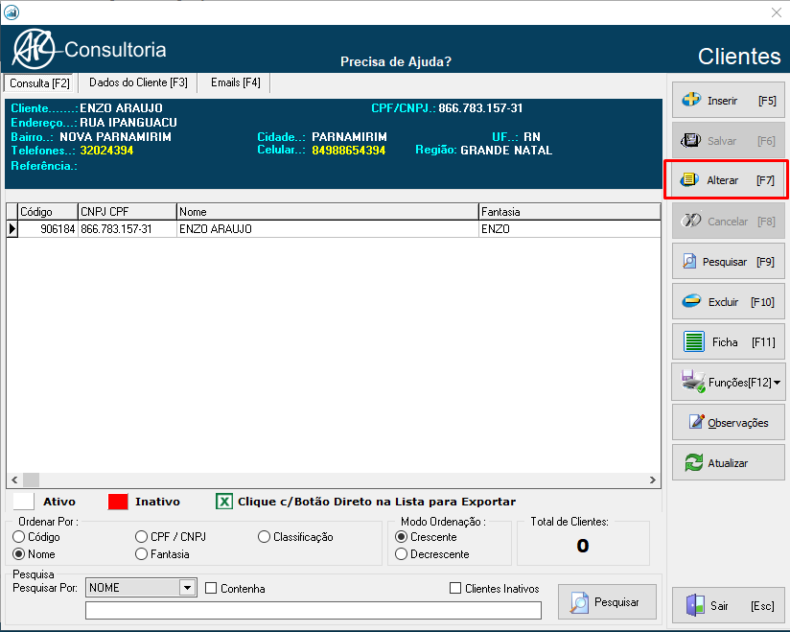Select Classificação sort radio
790x632 pixels.
[x=264, y=537]
